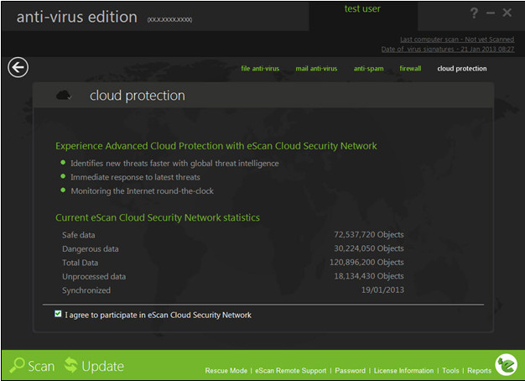Open the Rescue Mode link
Screen dimensions: 525x381
226,371
